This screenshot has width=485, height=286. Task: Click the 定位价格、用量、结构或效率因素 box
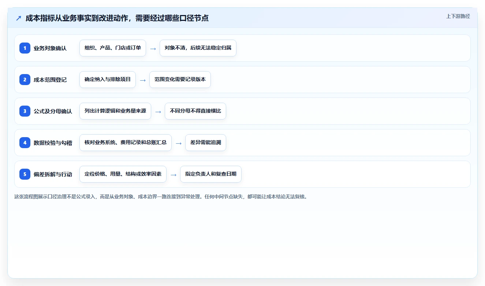[123, 174]
